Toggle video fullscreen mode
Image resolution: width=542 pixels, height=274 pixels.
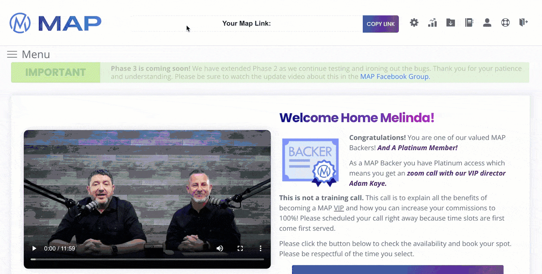coord(240,249)
